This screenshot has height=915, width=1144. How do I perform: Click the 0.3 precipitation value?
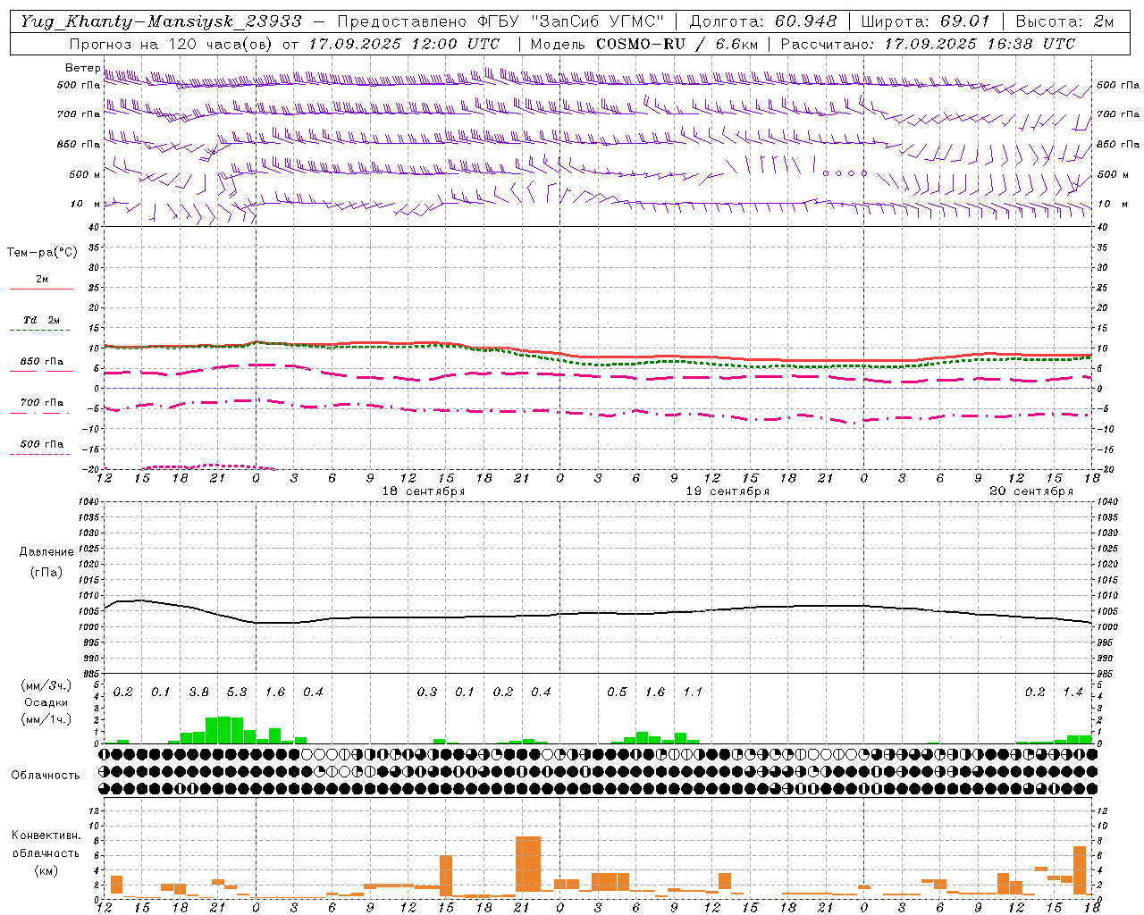427,692
